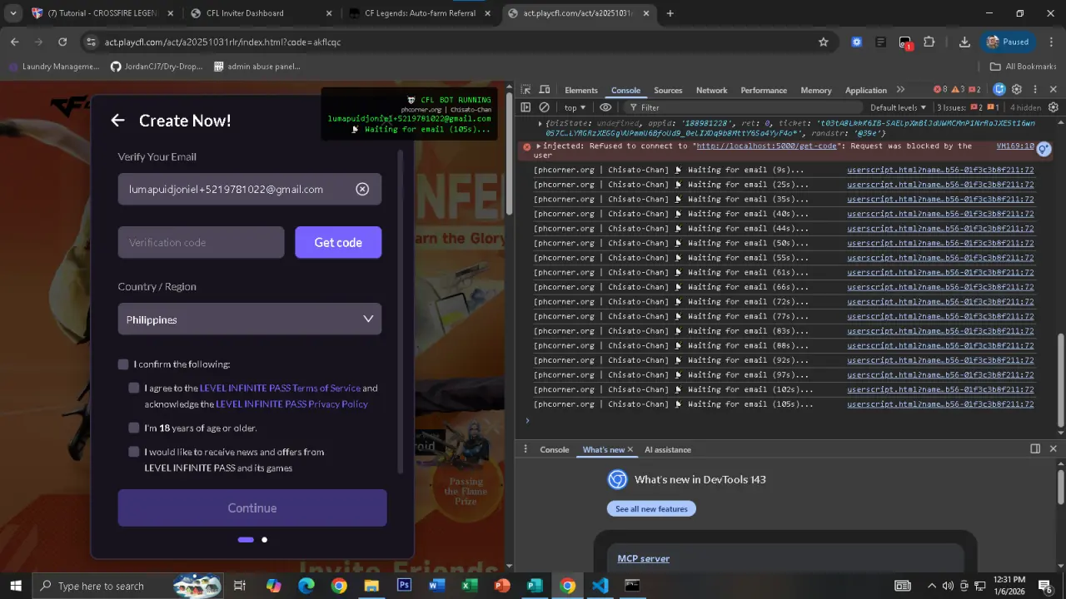Click the AI explain icon on error row
This screenshot has width=1066, height=599.
[1044, 149]
